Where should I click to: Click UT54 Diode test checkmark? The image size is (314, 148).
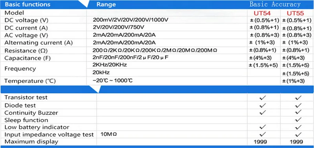tap(263, 105)
